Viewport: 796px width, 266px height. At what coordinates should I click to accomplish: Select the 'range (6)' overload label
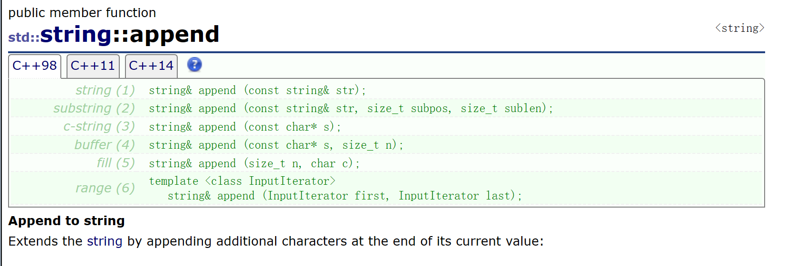[x=105, y=188]
